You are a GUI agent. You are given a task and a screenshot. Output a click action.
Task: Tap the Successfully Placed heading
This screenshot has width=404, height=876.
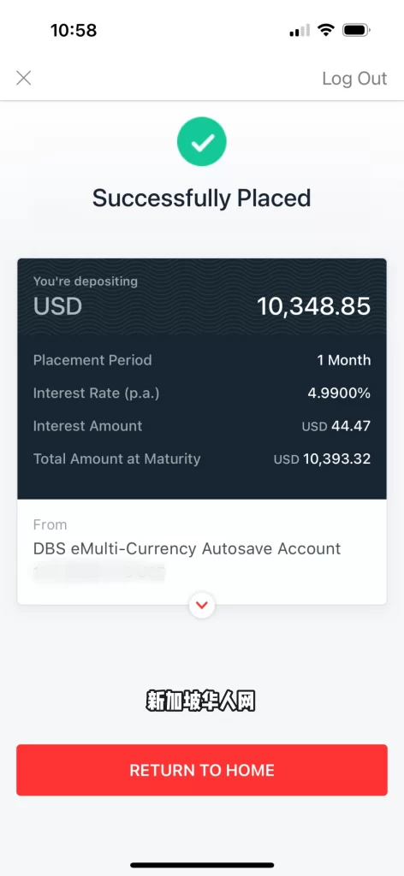202,198
